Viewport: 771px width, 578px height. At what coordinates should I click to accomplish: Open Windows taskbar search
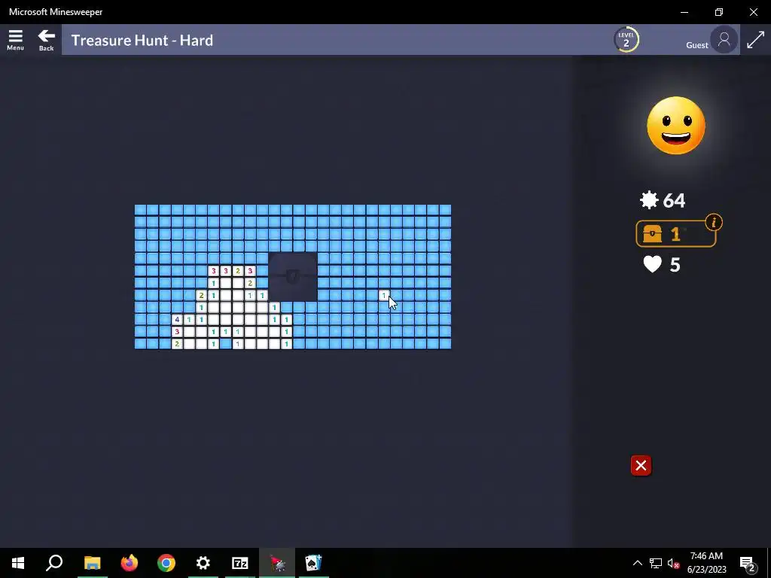(54, 563)
